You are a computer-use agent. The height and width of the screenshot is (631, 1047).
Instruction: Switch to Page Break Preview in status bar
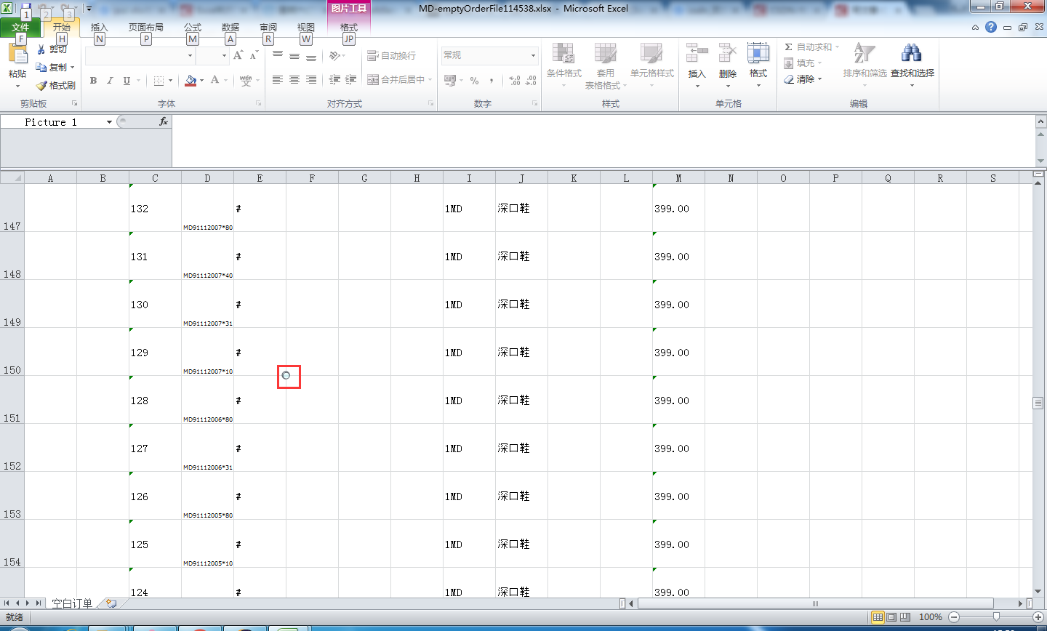pos(905,616)
